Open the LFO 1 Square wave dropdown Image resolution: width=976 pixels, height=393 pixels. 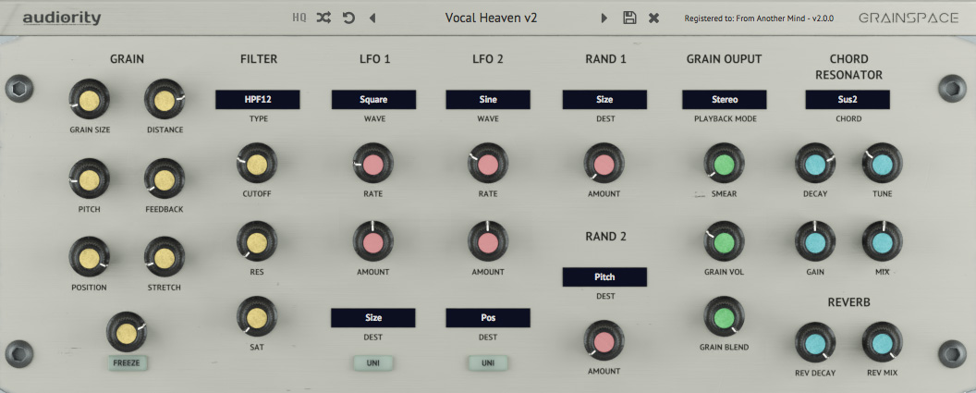pyautogui.click(x=373, y=100)
